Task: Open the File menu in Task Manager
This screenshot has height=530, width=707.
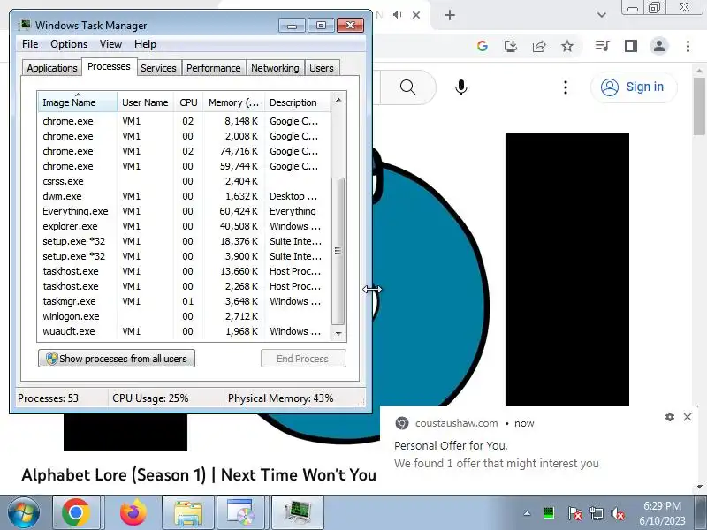Action: coord(30,44)
